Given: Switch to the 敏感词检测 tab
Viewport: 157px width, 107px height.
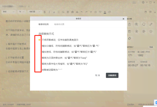Looking at the screenshot, I should point(44,24).
